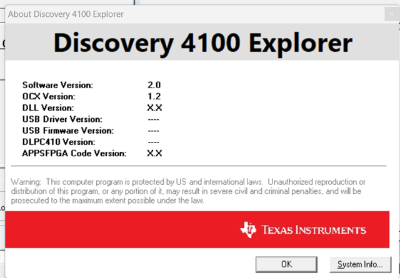Select the Software Version label

pyautogui.click(x=57, y=85)
